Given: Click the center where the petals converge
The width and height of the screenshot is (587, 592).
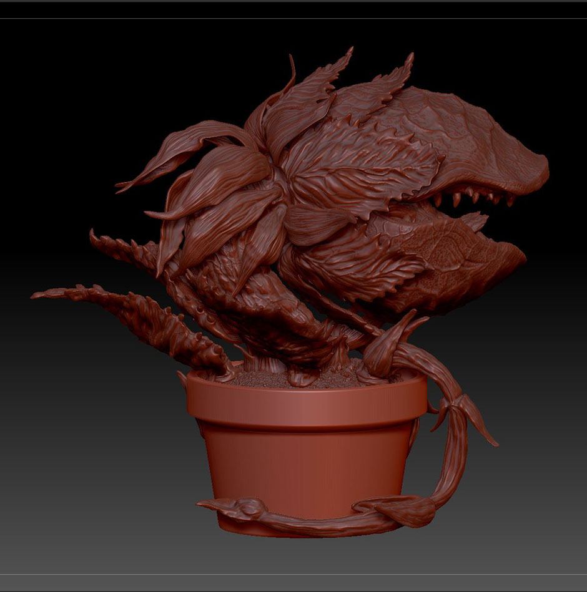Looking at the screenshot, I should [x=275, y=181].
